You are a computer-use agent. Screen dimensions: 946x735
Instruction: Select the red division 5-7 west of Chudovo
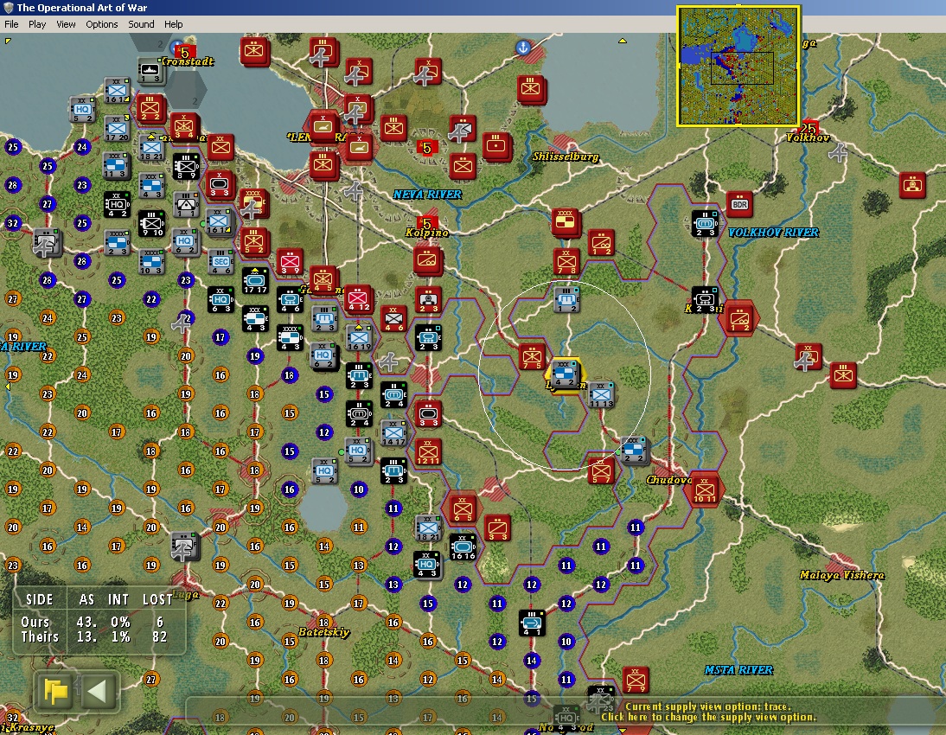[x=601, y=470]
